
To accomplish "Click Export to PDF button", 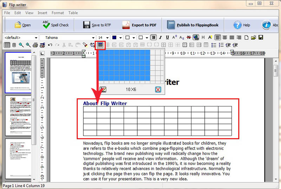I will [x=139, y=25].
